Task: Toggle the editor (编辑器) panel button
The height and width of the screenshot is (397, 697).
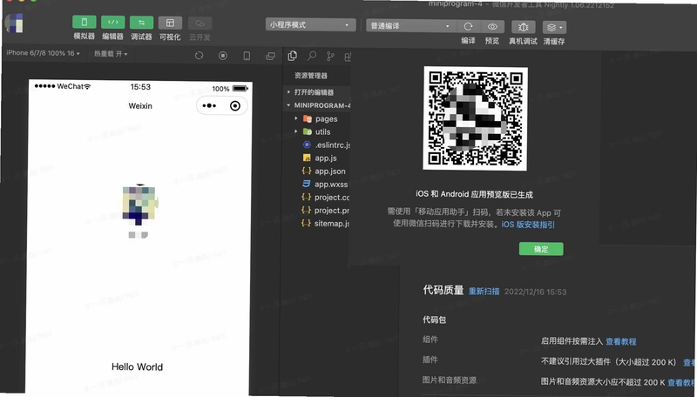Action: click(113, 23)
